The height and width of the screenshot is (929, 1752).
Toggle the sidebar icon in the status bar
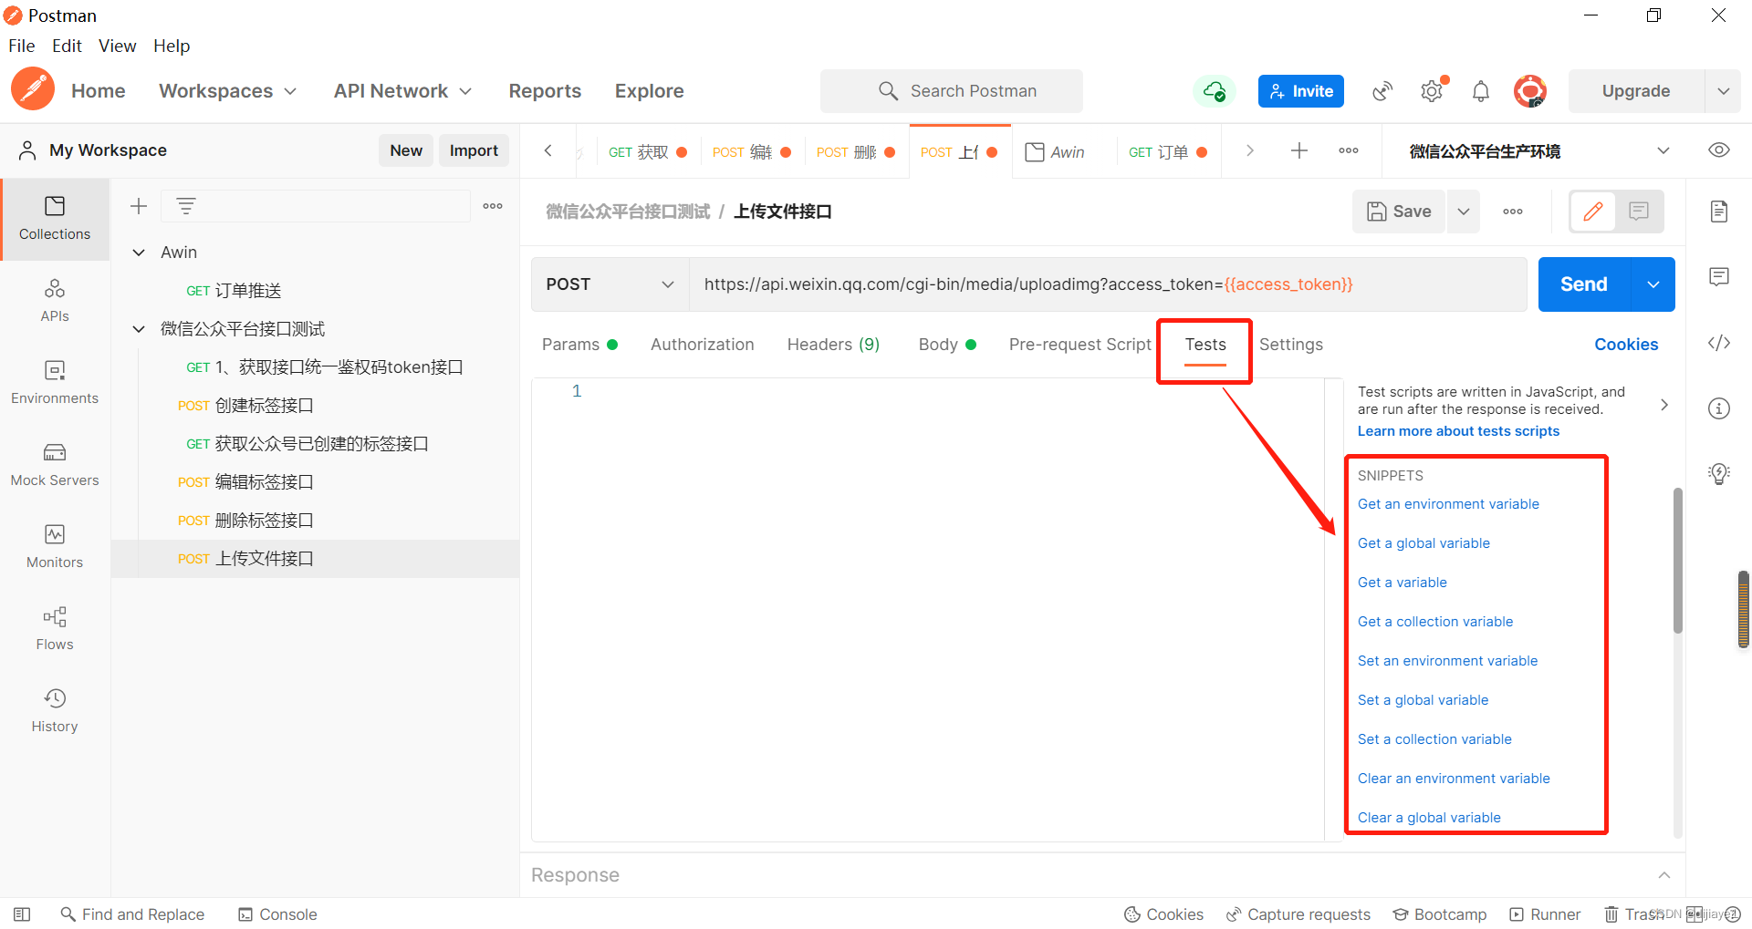(x=22, y=914)
